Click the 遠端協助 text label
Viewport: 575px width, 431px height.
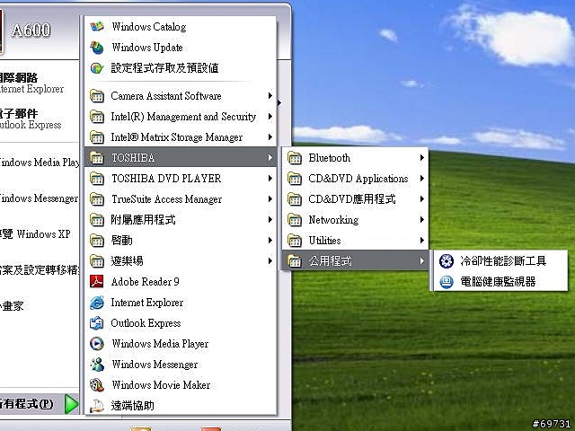pos(132,405)
